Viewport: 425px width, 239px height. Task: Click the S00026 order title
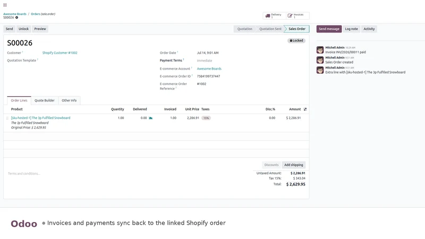[20, 43]
